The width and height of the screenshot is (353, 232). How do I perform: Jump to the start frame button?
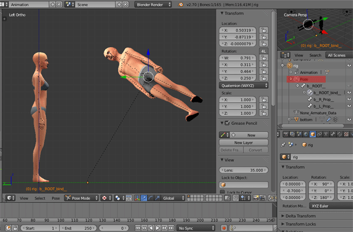(137, 228)
